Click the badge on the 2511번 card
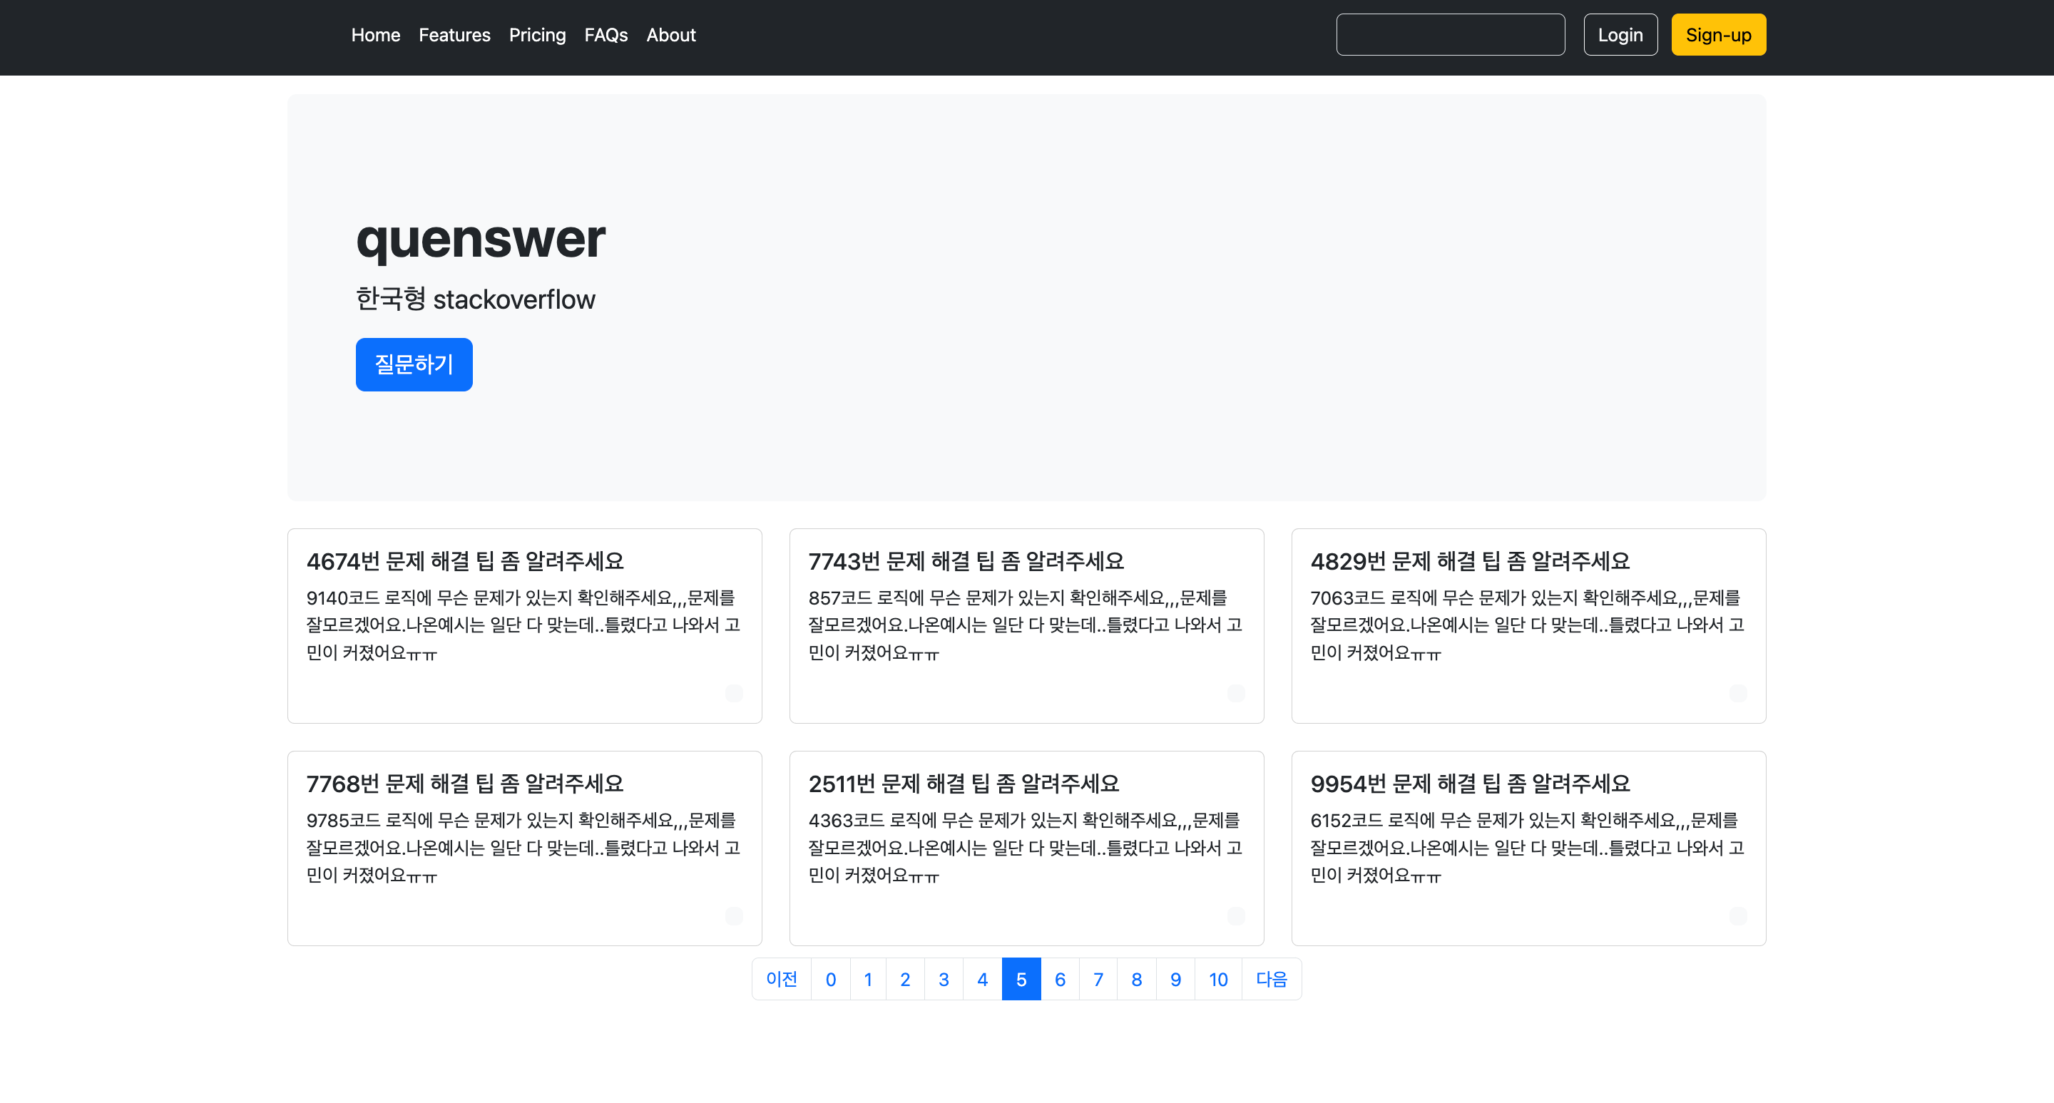 (x=1236, y=915)
